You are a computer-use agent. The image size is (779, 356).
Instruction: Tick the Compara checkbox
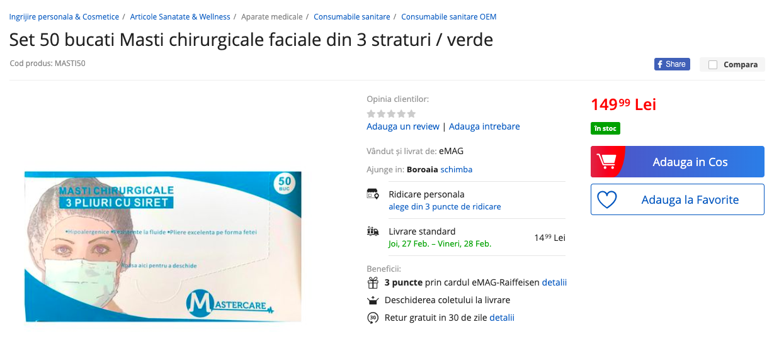click(x=713, y=64)
